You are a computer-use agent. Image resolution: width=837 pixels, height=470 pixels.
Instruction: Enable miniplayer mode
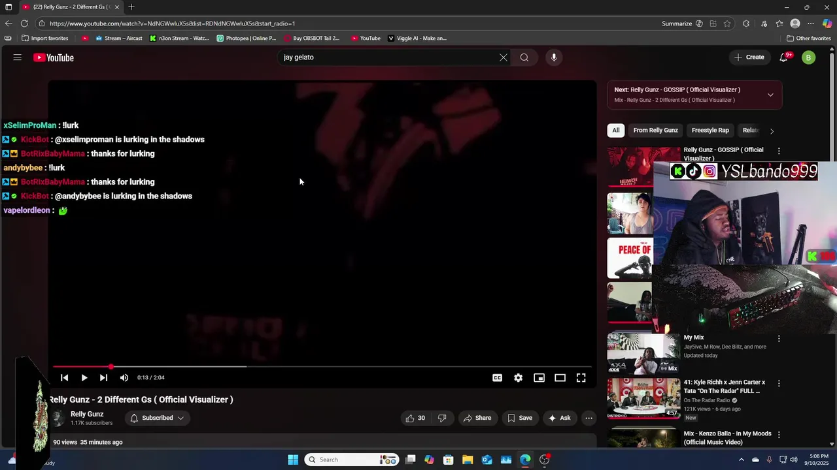539,377
